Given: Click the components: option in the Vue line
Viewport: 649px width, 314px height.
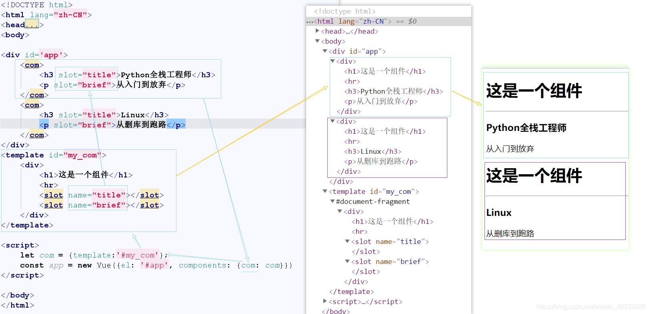Looking at the screenshot, I should [204, 265].
